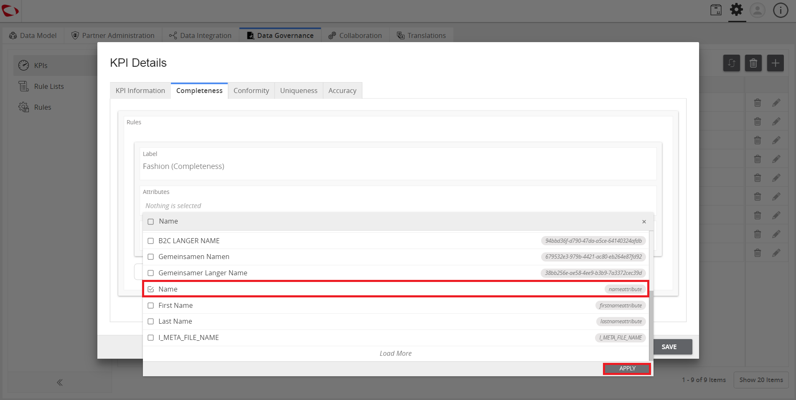Click the lastnameattribute tag
This screenshot has height=400, width=796.
tap(621, 321)
